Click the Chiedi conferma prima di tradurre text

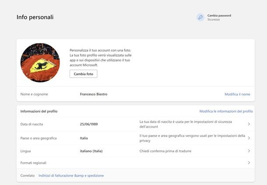pyautogui.click(x=165, y=151)
